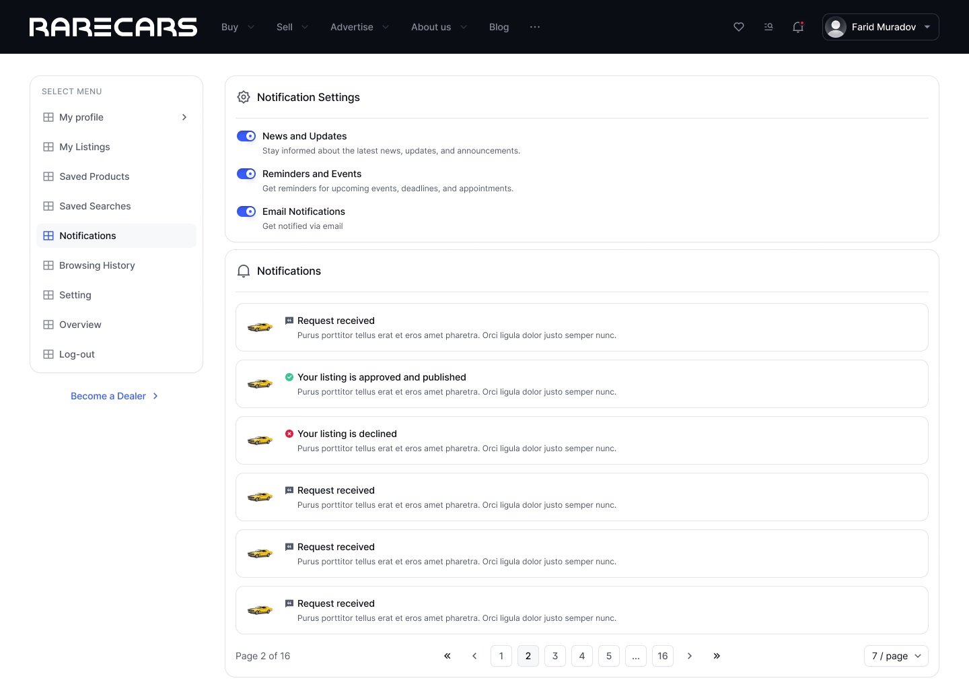Select Notifications in sidebar menu
Screen dimensions: 969x699
[116, 236]
